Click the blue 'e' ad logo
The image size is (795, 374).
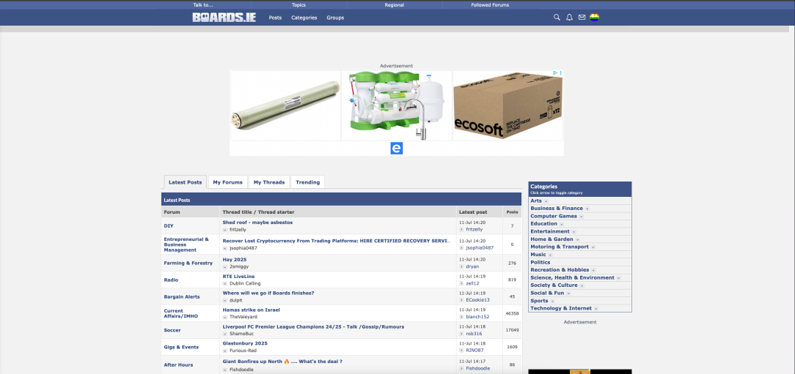point(397,149)
